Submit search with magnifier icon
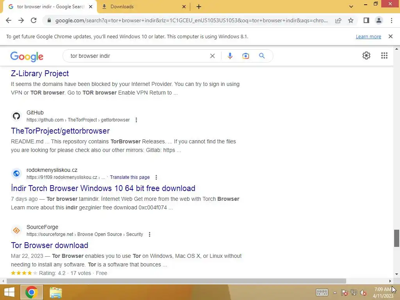This screenshot has height=300, width=400. [262, 55]
